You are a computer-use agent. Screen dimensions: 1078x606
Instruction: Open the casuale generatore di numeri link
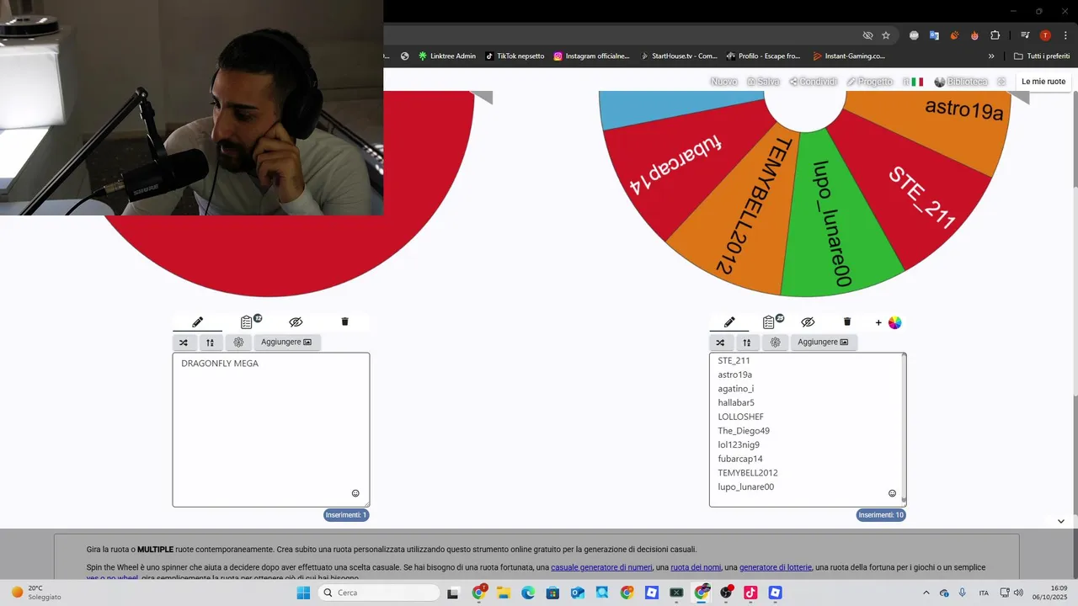click(x=601, y=567)
